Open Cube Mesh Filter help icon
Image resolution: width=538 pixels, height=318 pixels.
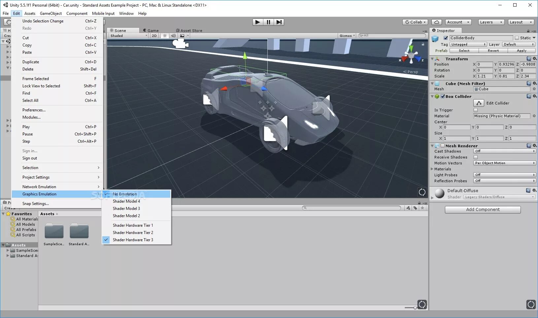(x=529, y=83)
